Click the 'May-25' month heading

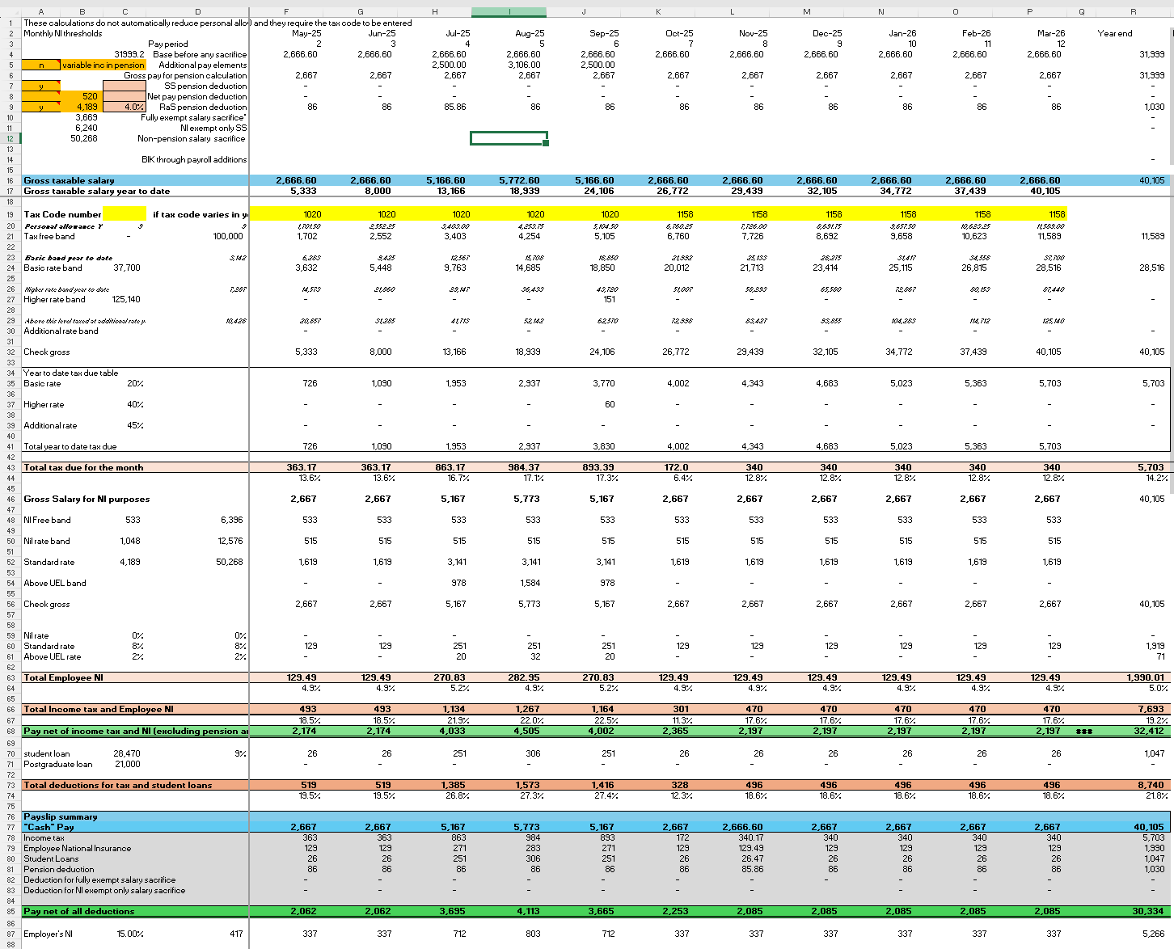click(x=306, y=33)
